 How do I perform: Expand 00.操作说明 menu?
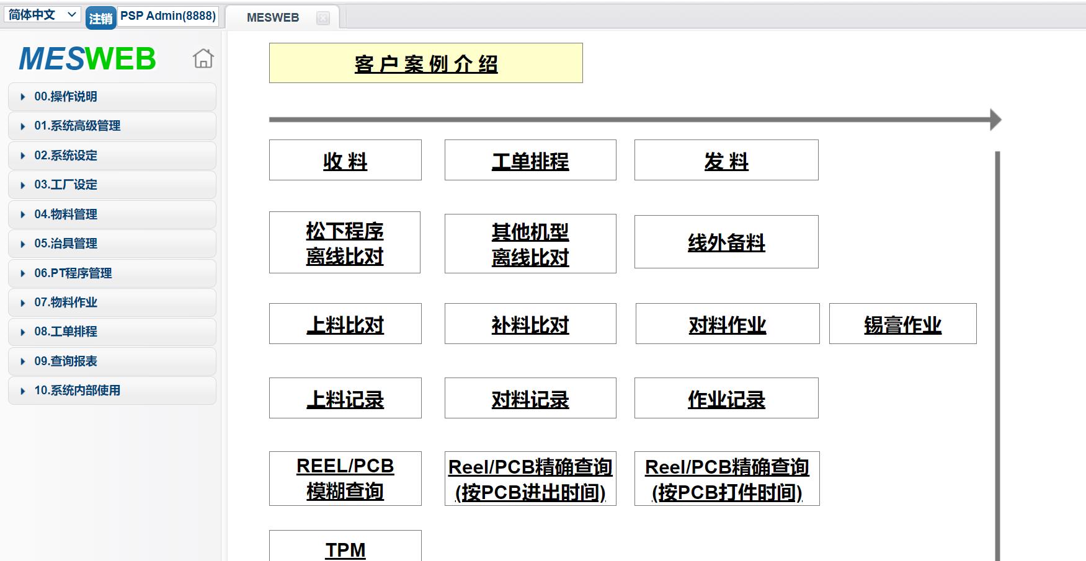[112, 97]
